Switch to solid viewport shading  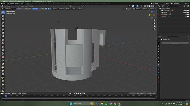150,6
